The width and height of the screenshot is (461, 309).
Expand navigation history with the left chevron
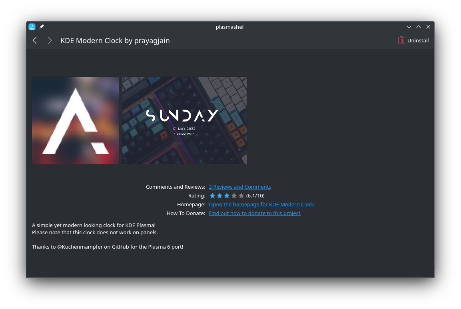34,40
